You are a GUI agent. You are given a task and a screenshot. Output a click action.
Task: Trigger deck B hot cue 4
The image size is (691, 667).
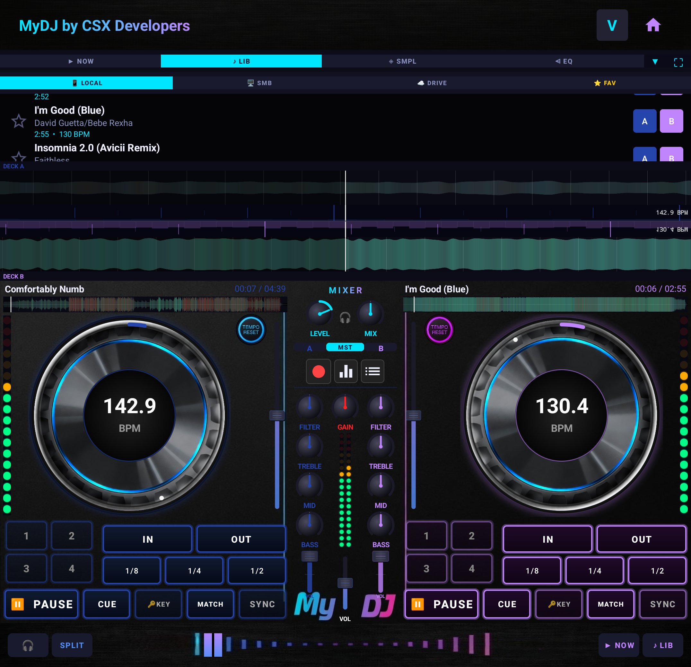471,568
